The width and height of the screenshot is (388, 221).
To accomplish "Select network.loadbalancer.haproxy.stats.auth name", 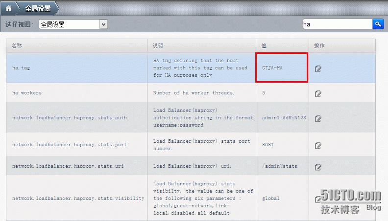I will 70,118.
